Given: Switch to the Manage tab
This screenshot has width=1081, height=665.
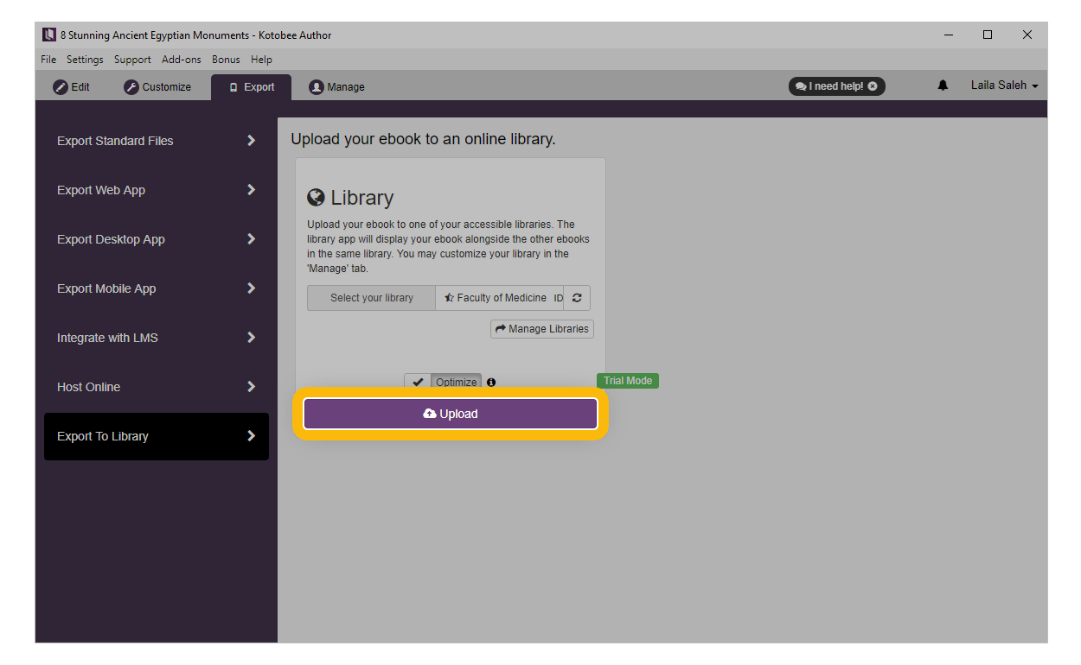Looking at the screenshot, I should click(337, 87).
